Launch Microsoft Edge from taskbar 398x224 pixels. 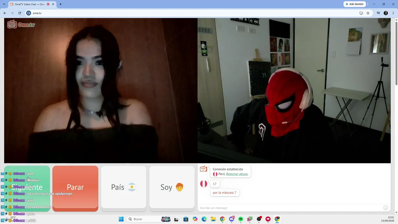click(x=204, y=219)
